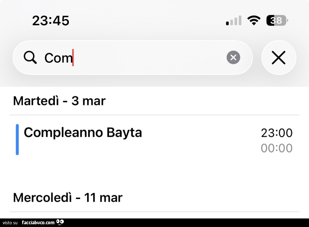Tap the 00:00 event end time
Image resolution: width=309 pixels, height=227 pixels.
(x=276, y=148)
